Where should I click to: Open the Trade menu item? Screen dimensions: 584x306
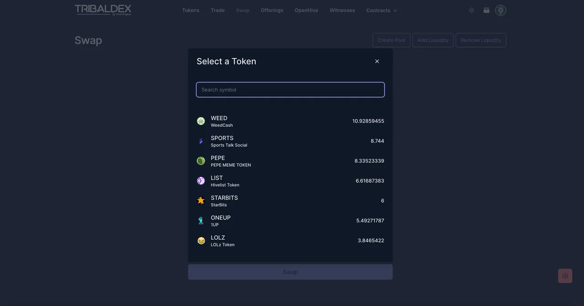click(x=218, y=10)
